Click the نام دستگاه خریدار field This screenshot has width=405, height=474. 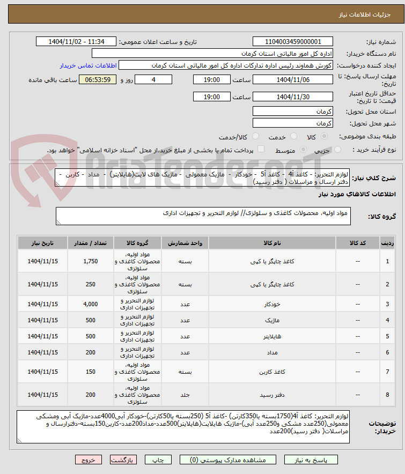[x=212, y=54]
